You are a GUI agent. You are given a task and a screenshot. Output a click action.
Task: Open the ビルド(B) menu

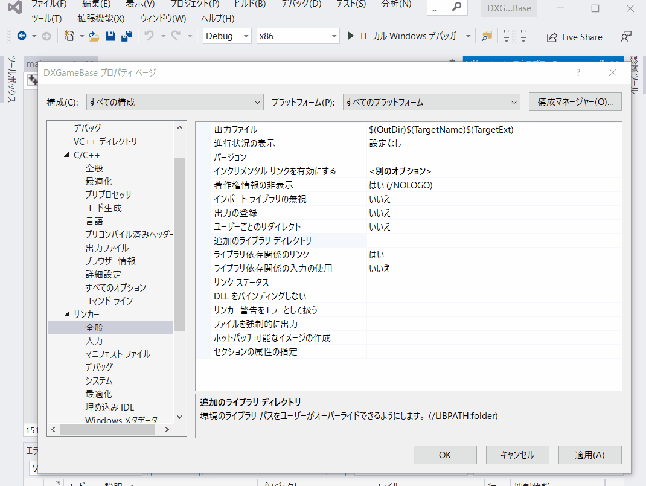click(250, 4)
